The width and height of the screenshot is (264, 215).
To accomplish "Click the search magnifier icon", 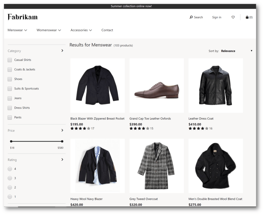I will point(191,17).
